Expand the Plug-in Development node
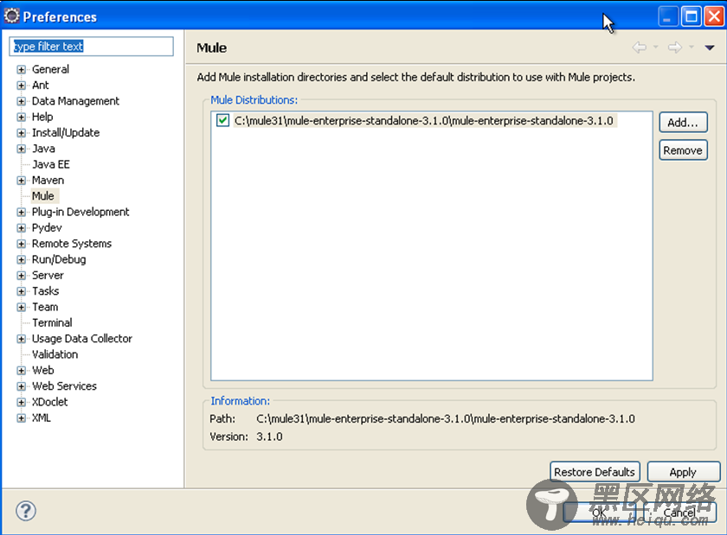Screen dimensions: 727x535 click(21, 212)
